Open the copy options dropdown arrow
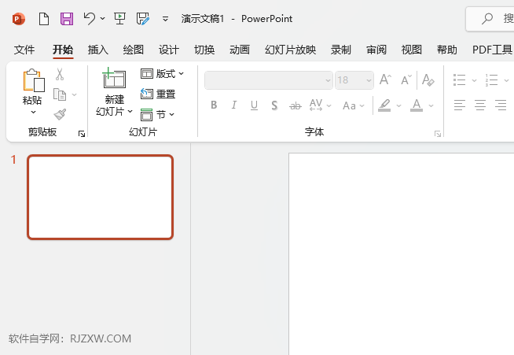 pyautogui.click(x=75, y=94)
